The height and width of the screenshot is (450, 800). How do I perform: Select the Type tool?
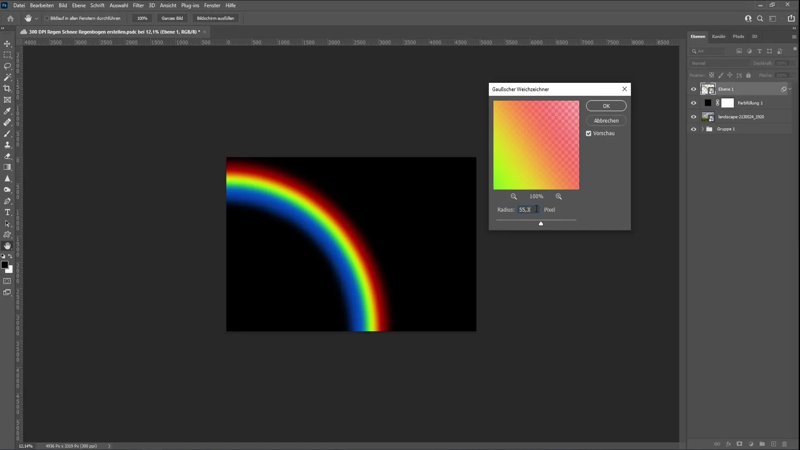point(7,212)
